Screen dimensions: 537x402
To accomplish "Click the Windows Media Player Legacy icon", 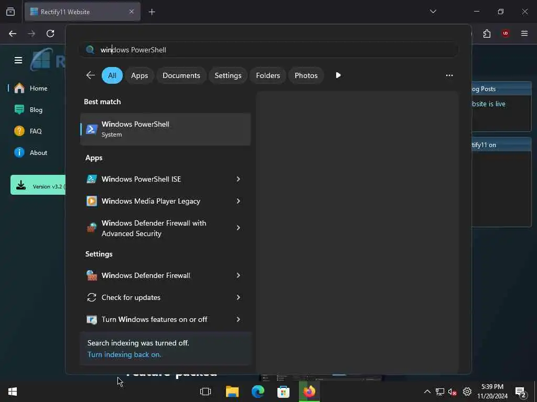I will click(x=91, y=201).
